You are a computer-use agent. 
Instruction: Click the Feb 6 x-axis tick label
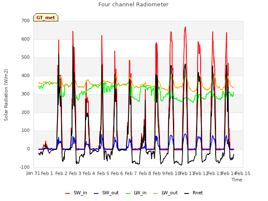tap(117, 173)
